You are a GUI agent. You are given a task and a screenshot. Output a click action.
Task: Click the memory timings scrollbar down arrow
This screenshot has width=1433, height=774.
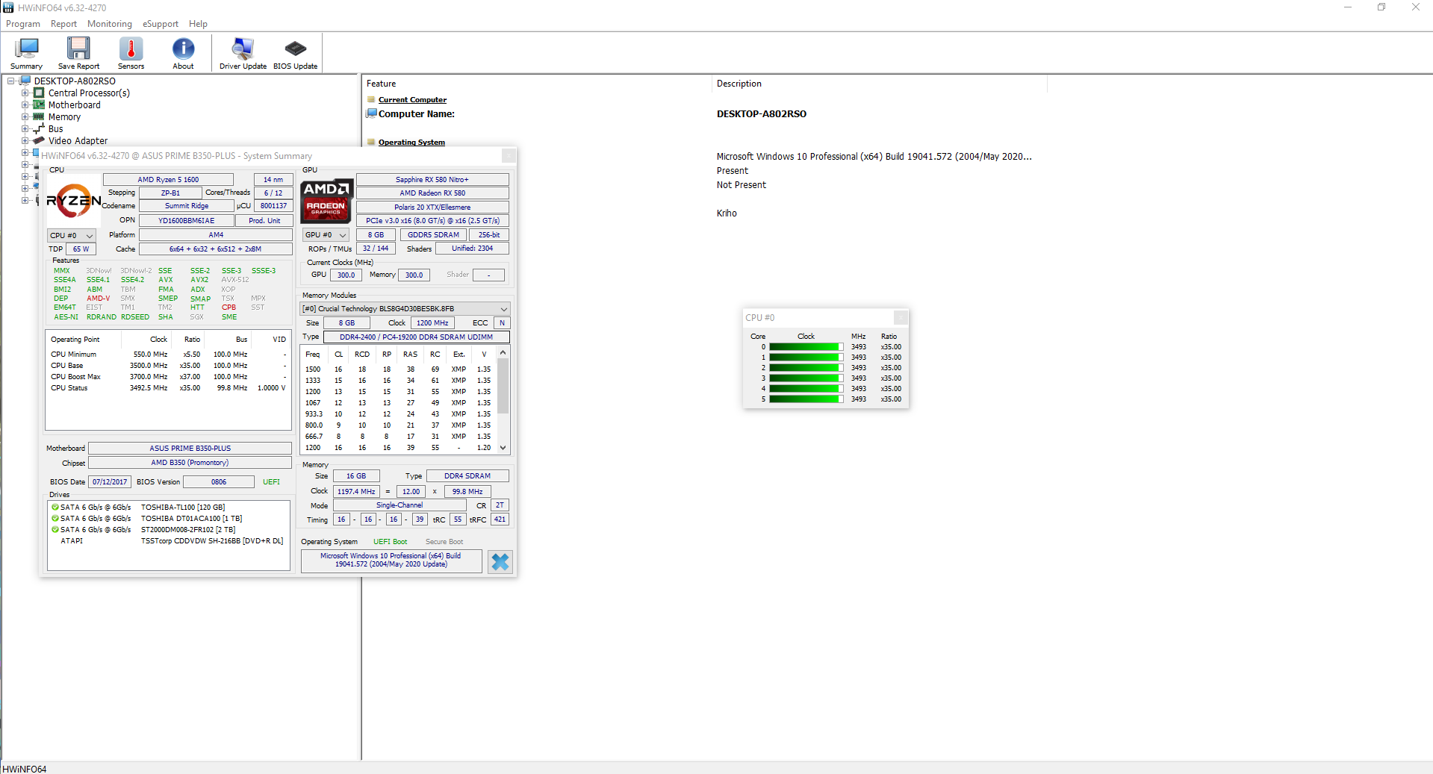(503, 448)
